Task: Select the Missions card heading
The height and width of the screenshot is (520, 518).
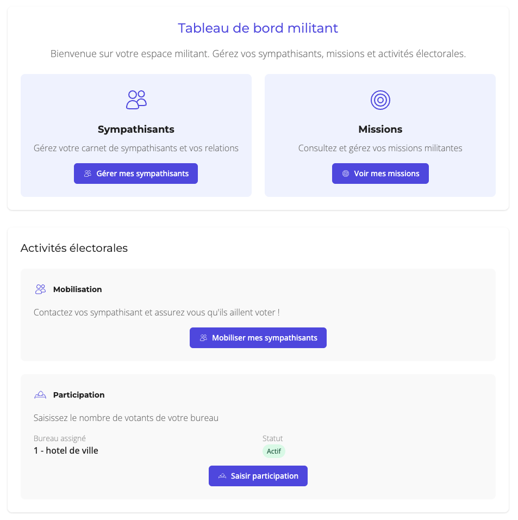Action: (x=380, y=129)
